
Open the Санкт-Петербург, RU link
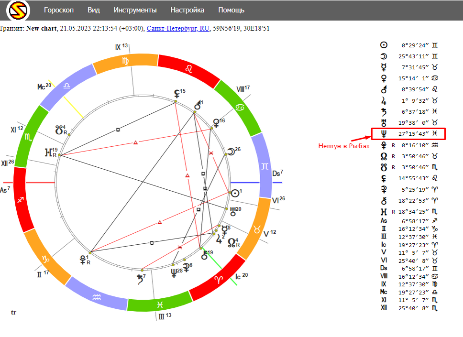(x=178, y=28)
